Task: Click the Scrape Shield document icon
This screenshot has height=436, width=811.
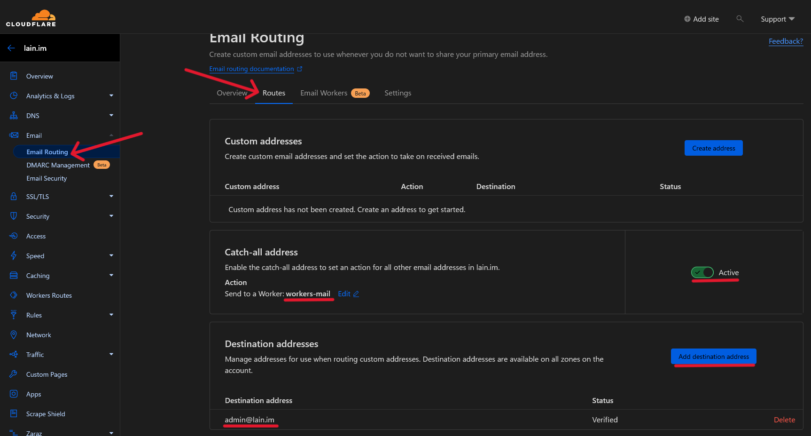Action: coord(14,413)
